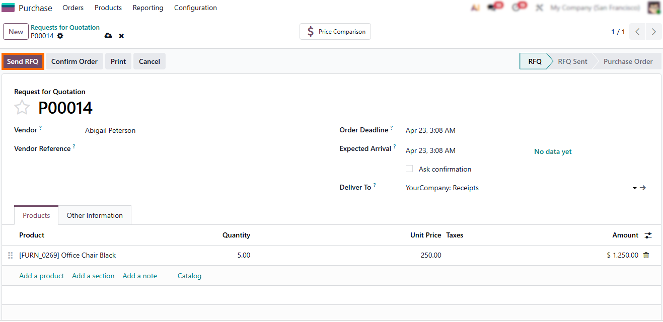Click the Vendor Reference input field

(x=201, y=149)
